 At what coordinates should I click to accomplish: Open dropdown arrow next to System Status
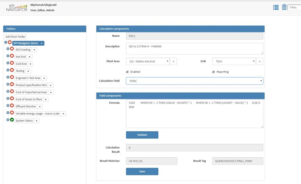[x=37, y=121]
